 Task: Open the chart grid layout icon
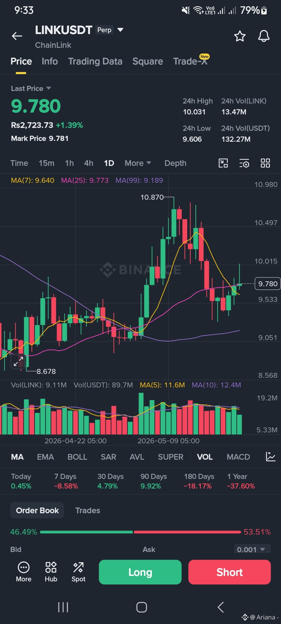tap(265, 163)
